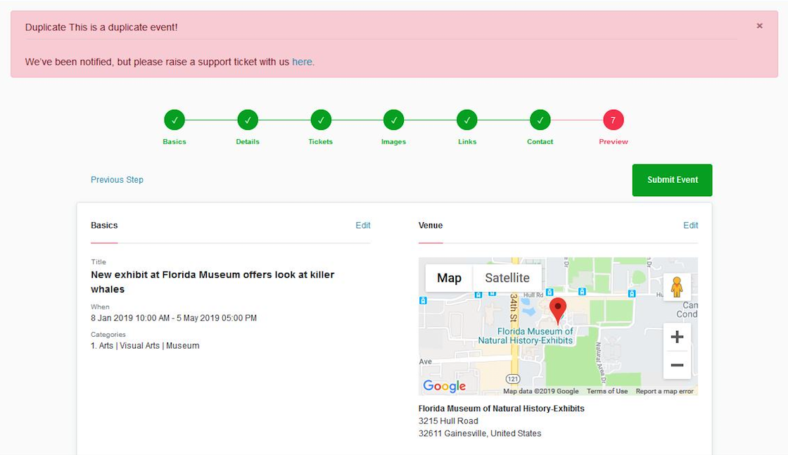Click the 3215 Hull Road address line
The image size is (788, 455).
[x=448, y=421]
